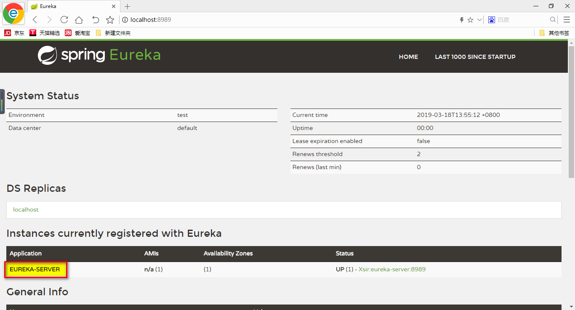This screenshot has width=575, height=310.
Task: Click the Data center value default
Action: coord(187,128)
